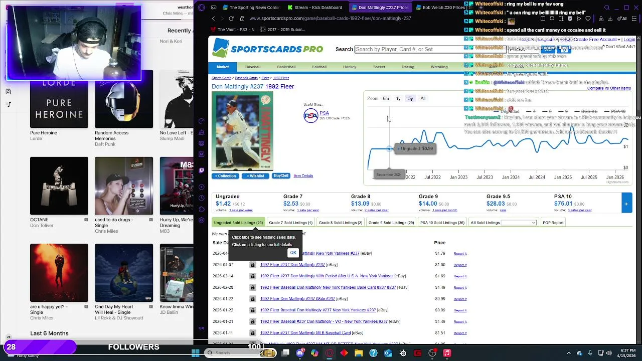
Task: Switch to Grade 8 Sold Listings tab
Action: pos(341,223)
